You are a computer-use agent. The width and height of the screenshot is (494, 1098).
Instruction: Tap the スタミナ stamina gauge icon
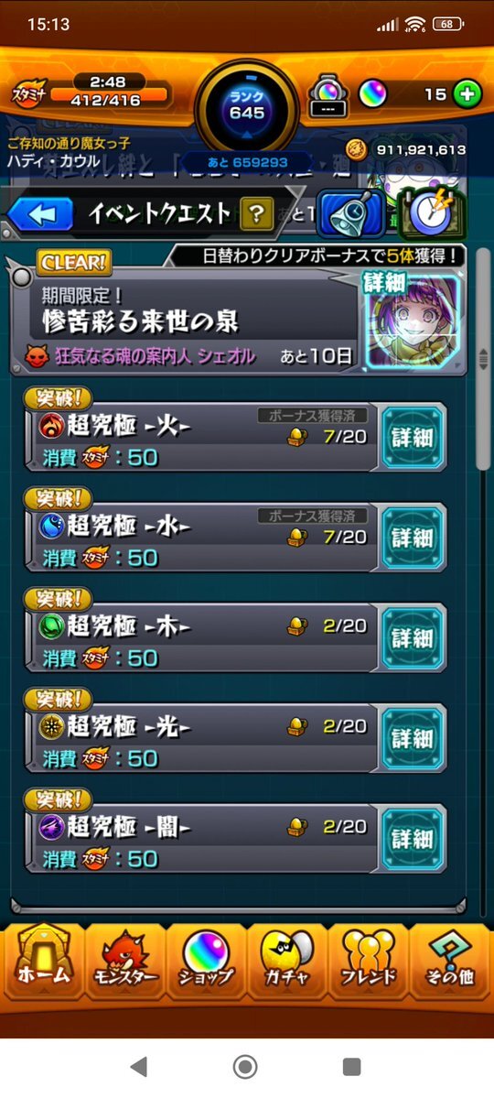[x=28, y=93]
